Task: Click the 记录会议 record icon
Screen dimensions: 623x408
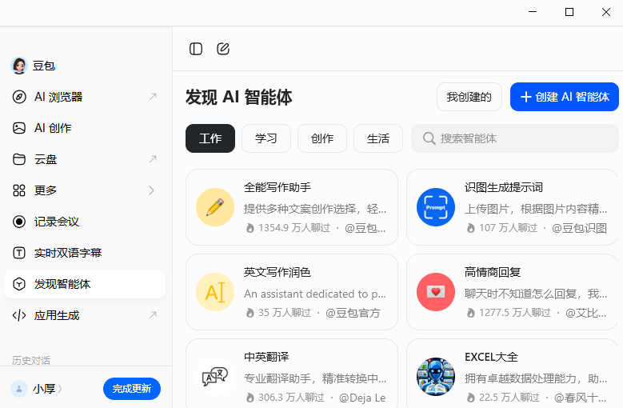Action: click(x=19, y=222)
